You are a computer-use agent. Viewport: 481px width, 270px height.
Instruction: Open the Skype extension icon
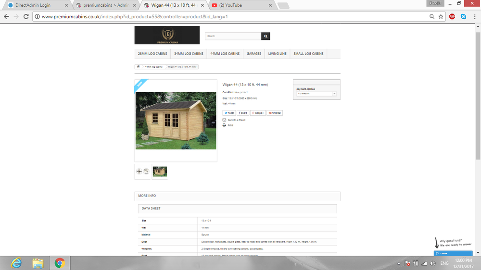463,16
